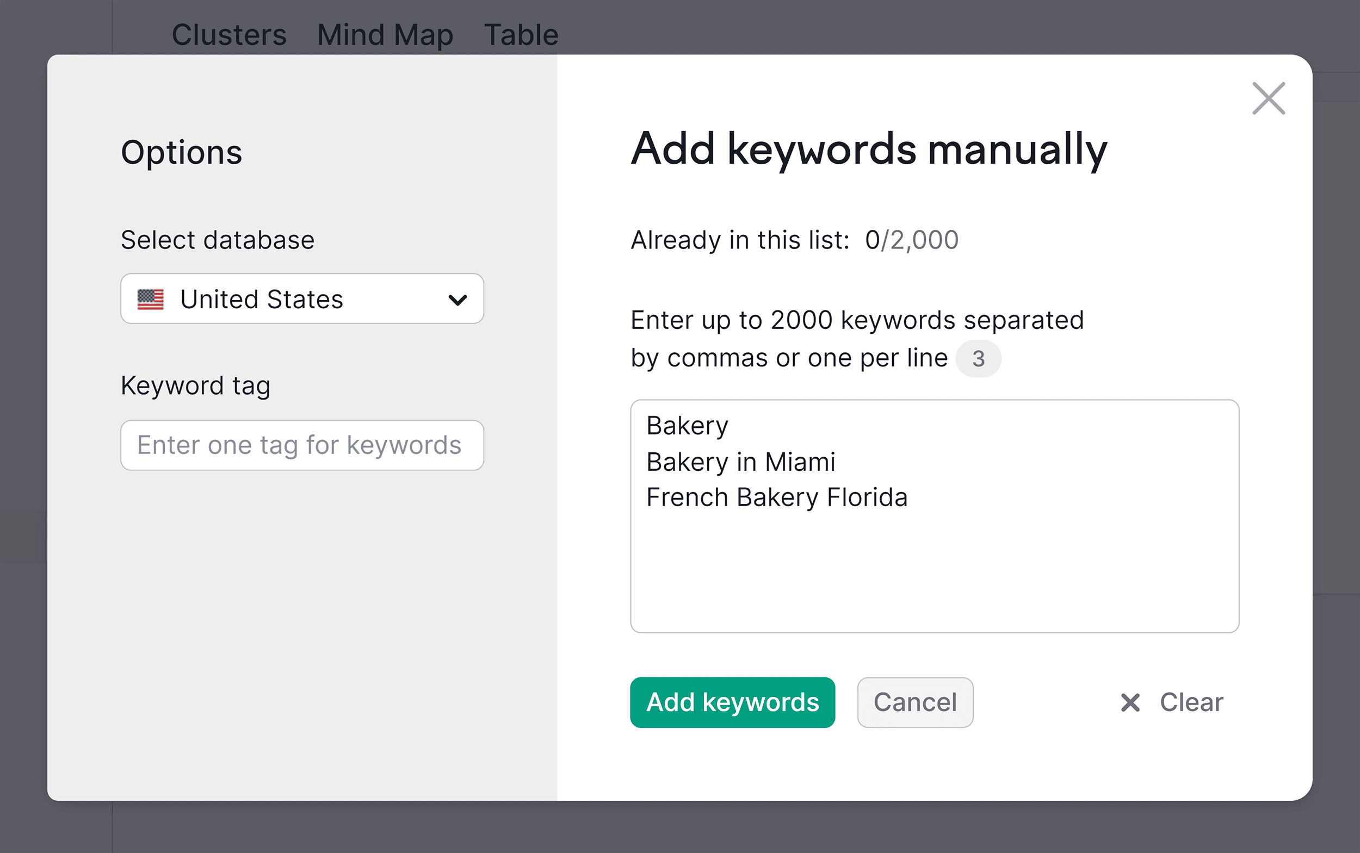Click the United States flag icon
The image size is (1360, 853).
coord(151,299)
